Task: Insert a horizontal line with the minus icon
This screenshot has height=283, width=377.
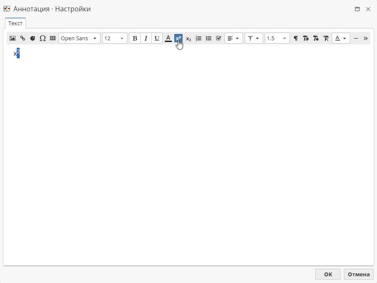Action: point(356,38)
